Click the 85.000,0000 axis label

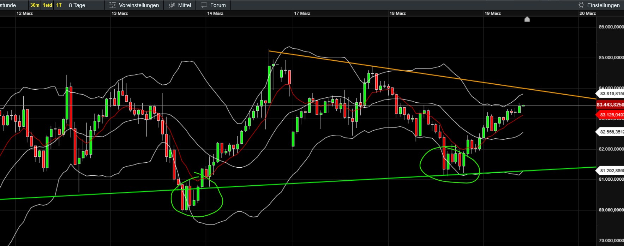point(611,58)
